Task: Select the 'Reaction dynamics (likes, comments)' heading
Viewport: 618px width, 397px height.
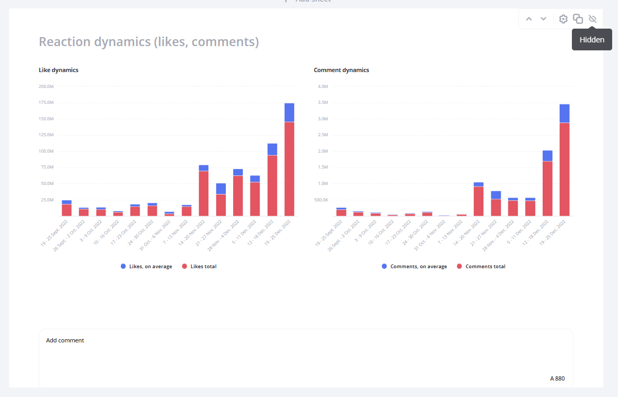Action: tap(149, 42)
